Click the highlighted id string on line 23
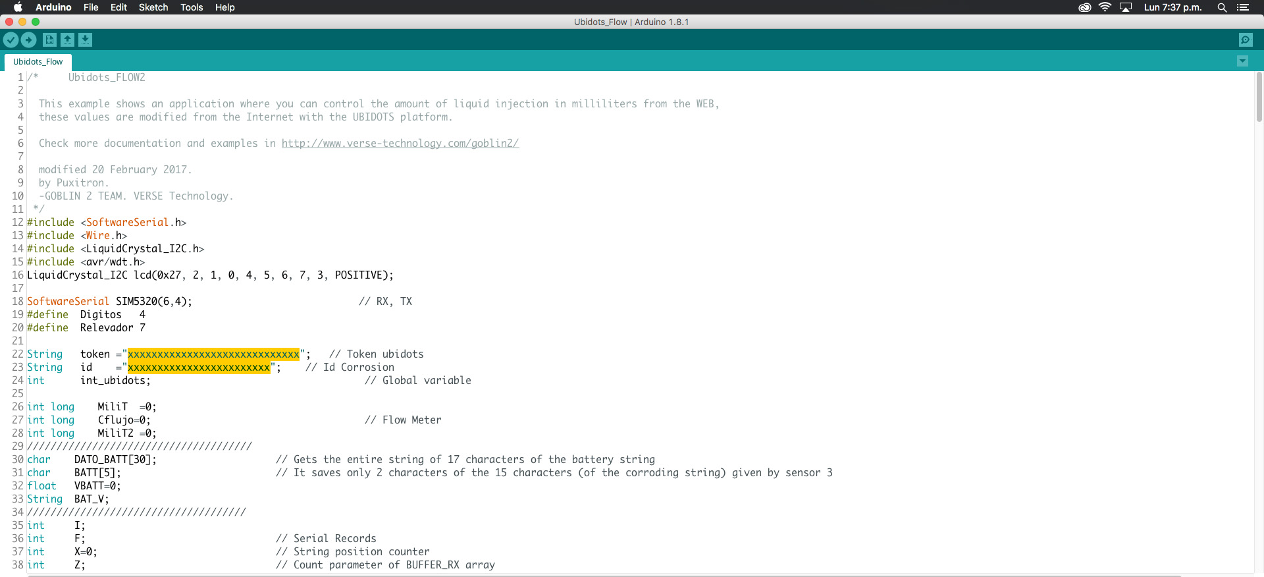This screenshot has height=577, width=1264. pos(199,368)
